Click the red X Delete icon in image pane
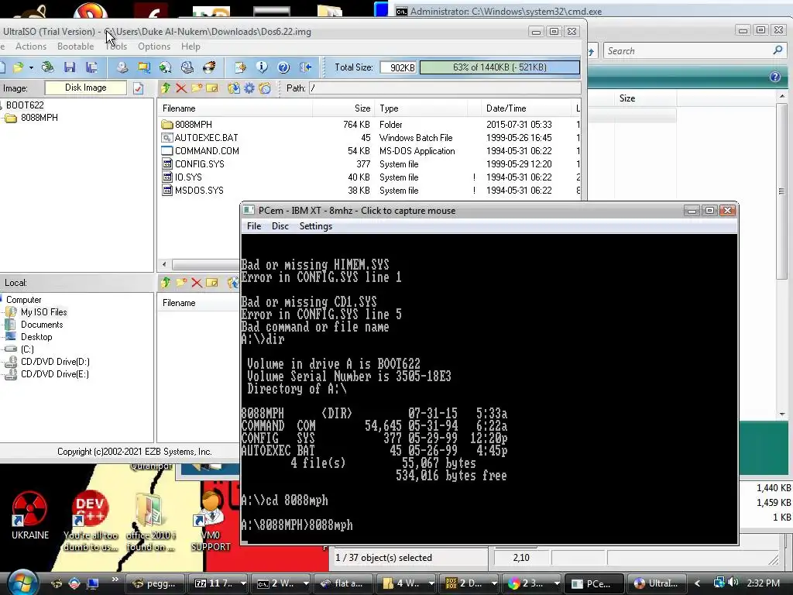Viewport: 793px width, 595px height. [181, 88]
